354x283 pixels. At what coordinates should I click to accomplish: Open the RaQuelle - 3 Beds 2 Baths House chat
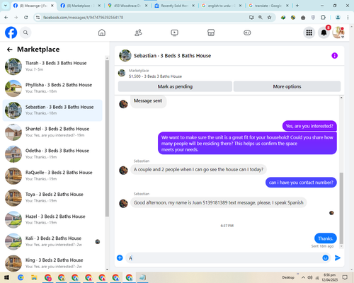[x=52, y=175]
